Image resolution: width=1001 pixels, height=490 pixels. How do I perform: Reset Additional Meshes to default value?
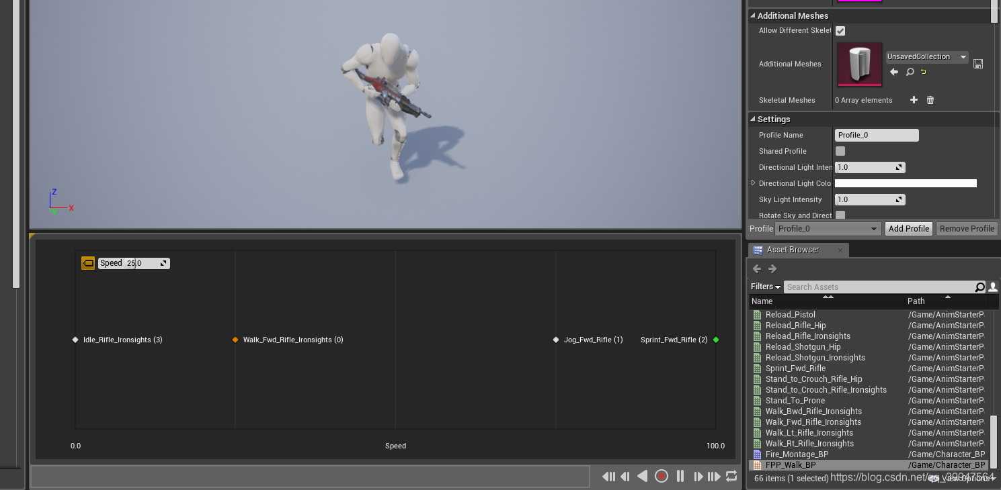(924, 72)
